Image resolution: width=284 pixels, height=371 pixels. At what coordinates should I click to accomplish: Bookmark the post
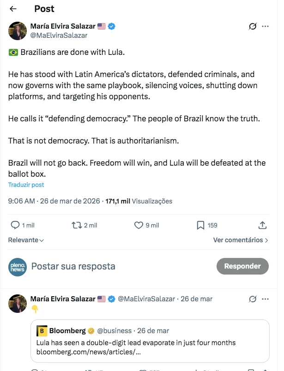201,225
